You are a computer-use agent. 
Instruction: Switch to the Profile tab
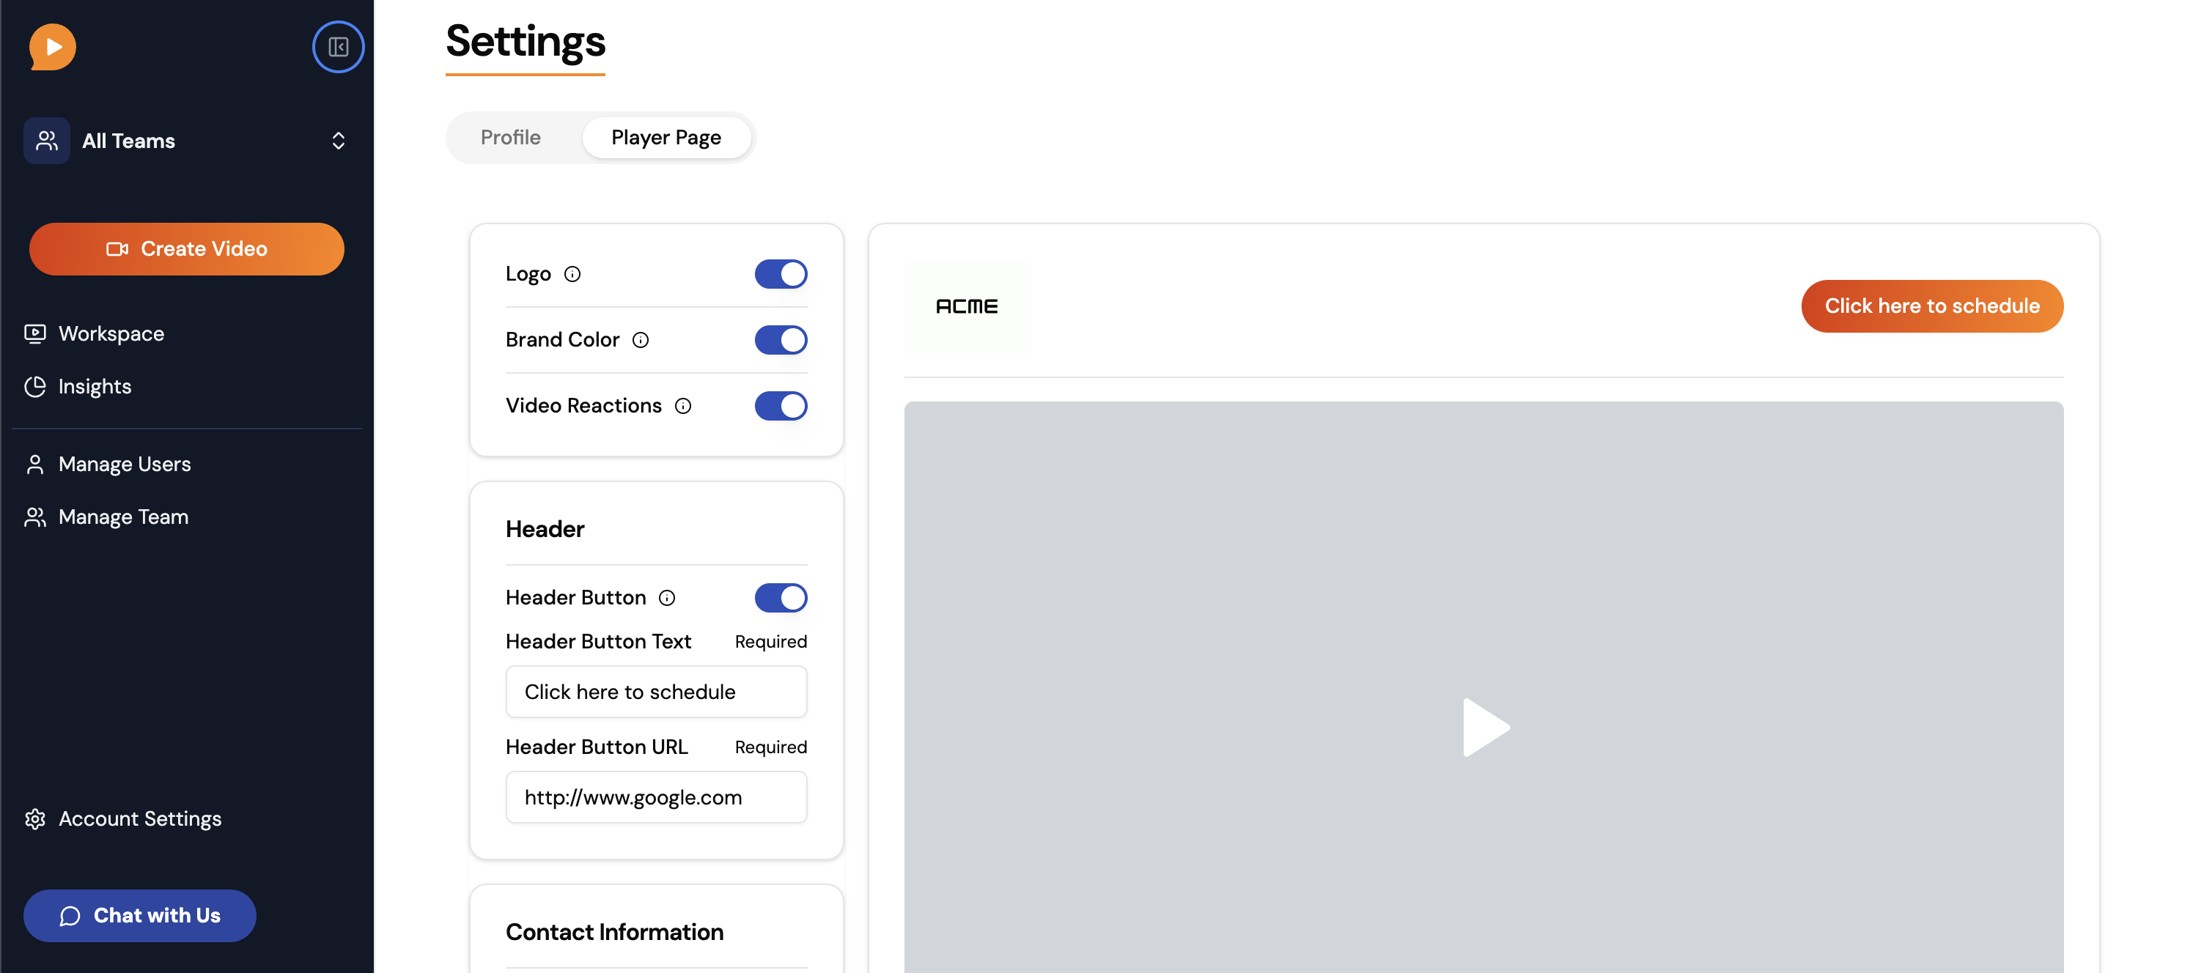click(x=510, y=138)
